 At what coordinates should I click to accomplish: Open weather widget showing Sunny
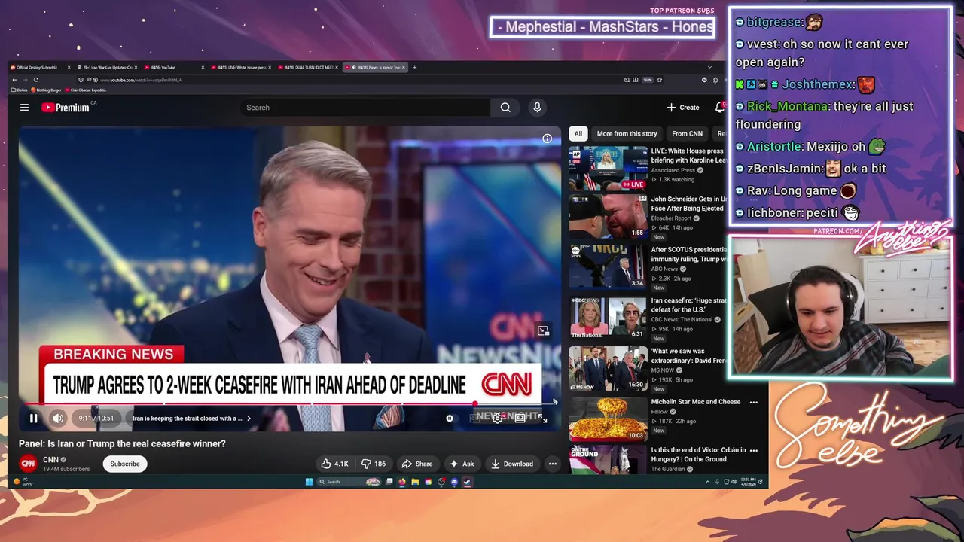23,482
